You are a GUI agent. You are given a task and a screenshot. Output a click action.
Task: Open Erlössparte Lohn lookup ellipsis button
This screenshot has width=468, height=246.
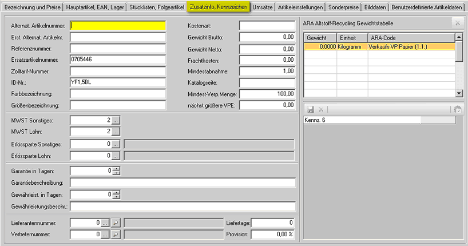tap(115, 156)
